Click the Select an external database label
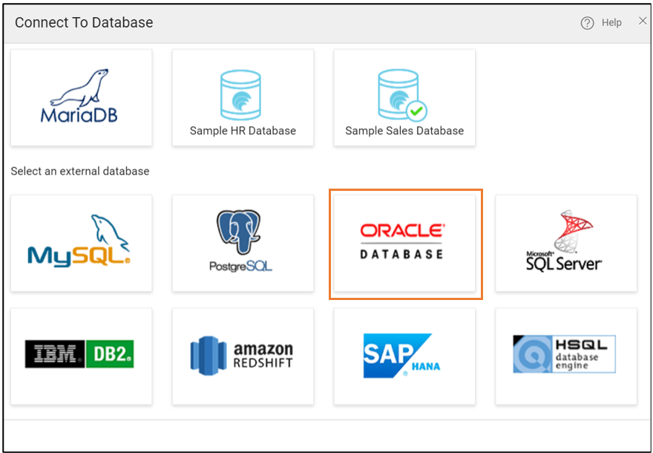Screen dimensions: 653x453 click(x=80, y=171)
